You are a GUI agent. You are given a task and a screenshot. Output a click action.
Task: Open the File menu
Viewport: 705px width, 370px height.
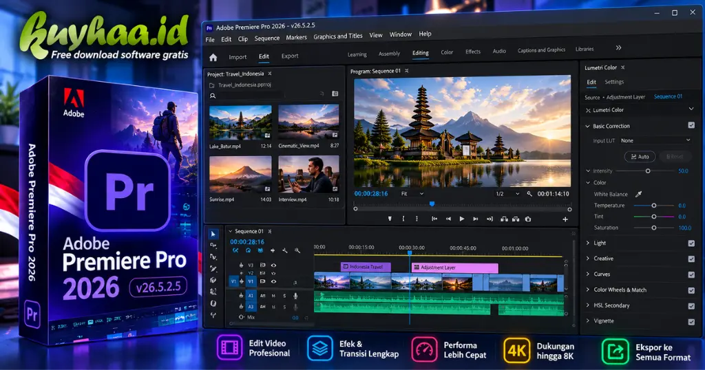[210, 39]
